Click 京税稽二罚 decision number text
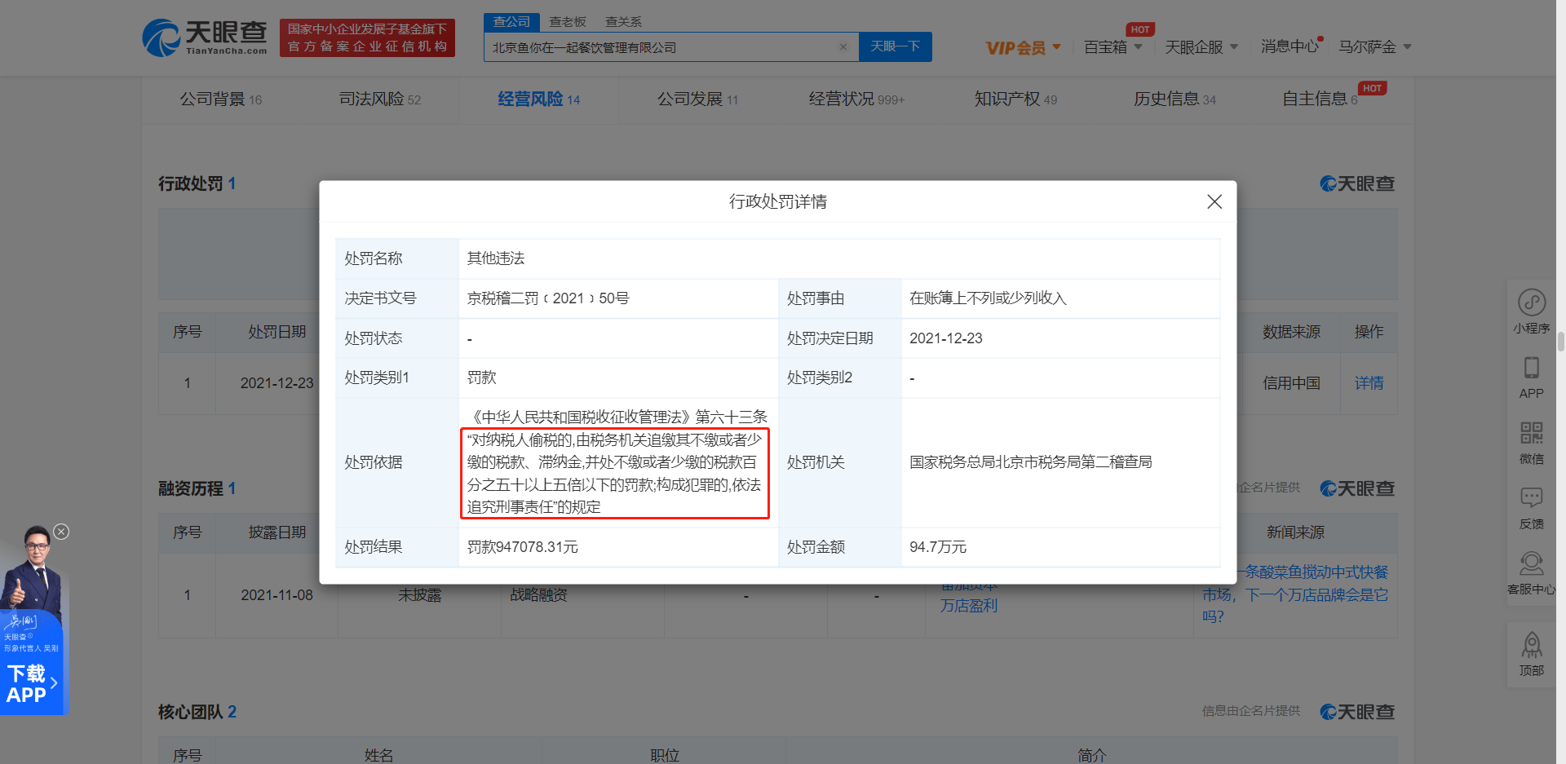Image resolution: width=1566 pixels, height=764 pixels. (x=548, y=298)
